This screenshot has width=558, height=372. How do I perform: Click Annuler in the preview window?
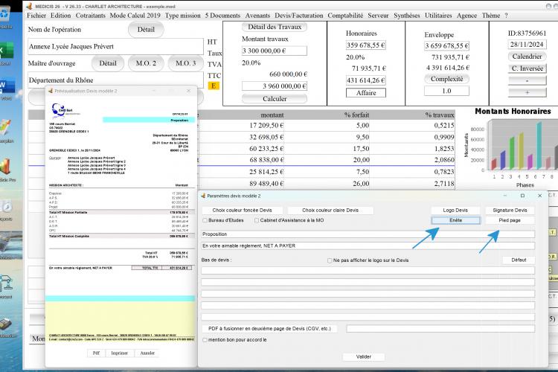(147, 353)
